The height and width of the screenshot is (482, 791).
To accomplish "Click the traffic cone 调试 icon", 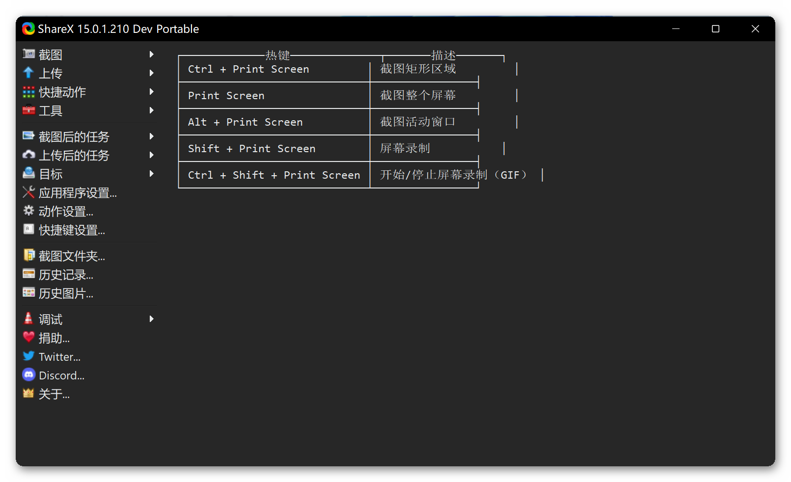I will 28,319.
